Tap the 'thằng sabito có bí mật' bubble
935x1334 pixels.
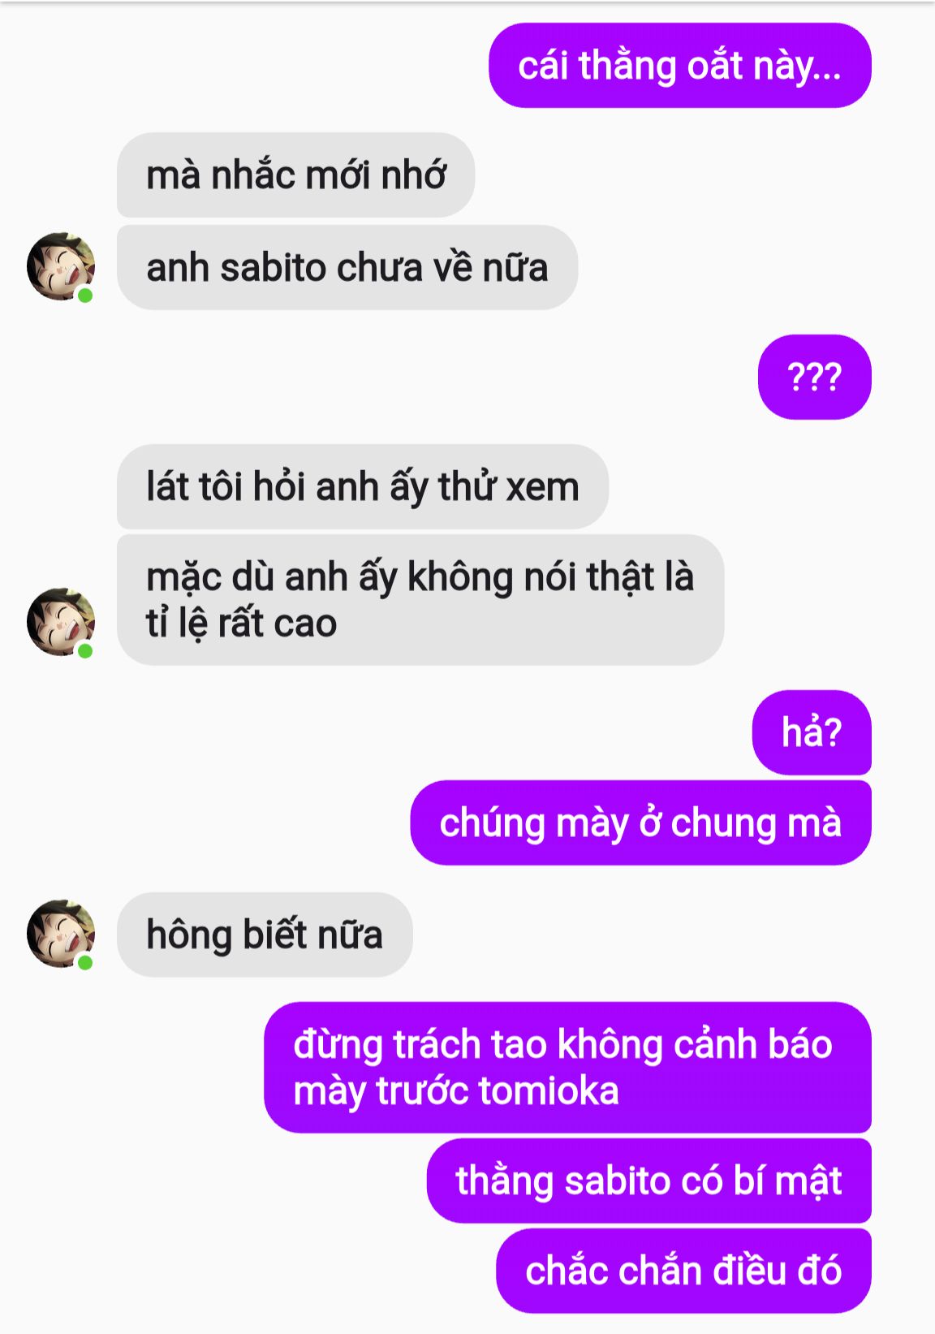coord(649,1181)
